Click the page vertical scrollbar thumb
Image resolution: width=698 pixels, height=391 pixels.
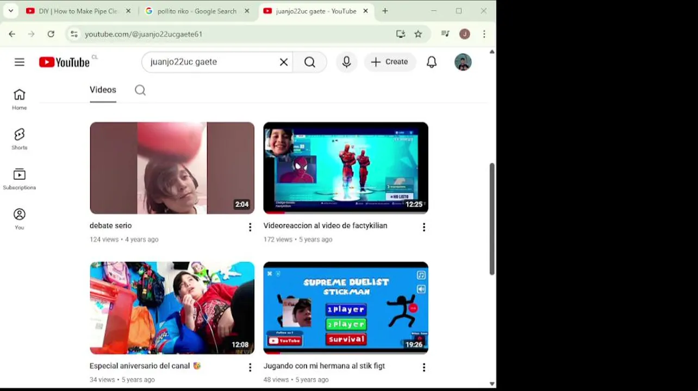click(x=492, y=218)
